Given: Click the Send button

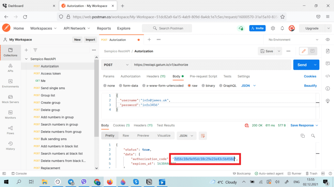Looking at the screenshot, I should click(302, 65).
